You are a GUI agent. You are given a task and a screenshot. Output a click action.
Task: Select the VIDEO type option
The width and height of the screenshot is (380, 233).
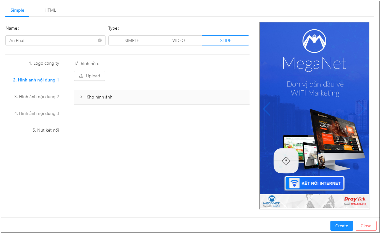[x=178, y=40]
